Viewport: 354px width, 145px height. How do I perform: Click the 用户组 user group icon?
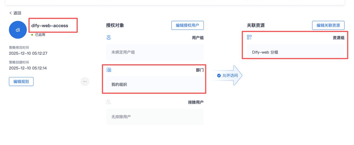(109, 38)
